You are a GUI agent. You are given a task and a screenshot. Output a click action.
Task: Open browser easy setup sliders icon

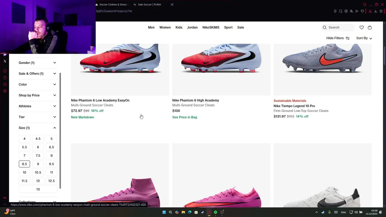click(381, 11)
